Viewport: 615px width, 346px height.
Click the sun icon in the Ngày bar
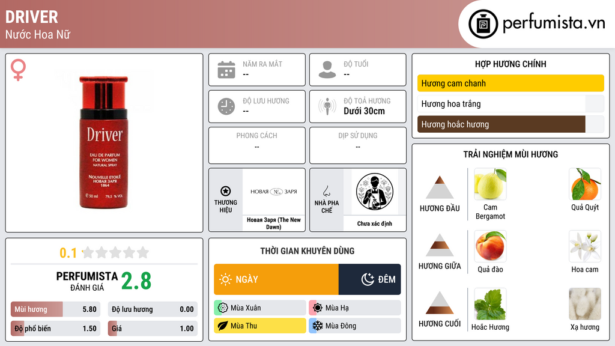click(x=226, y=279)
